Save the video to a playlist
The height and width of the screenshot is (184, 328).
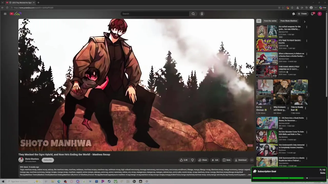click(227, 160)
